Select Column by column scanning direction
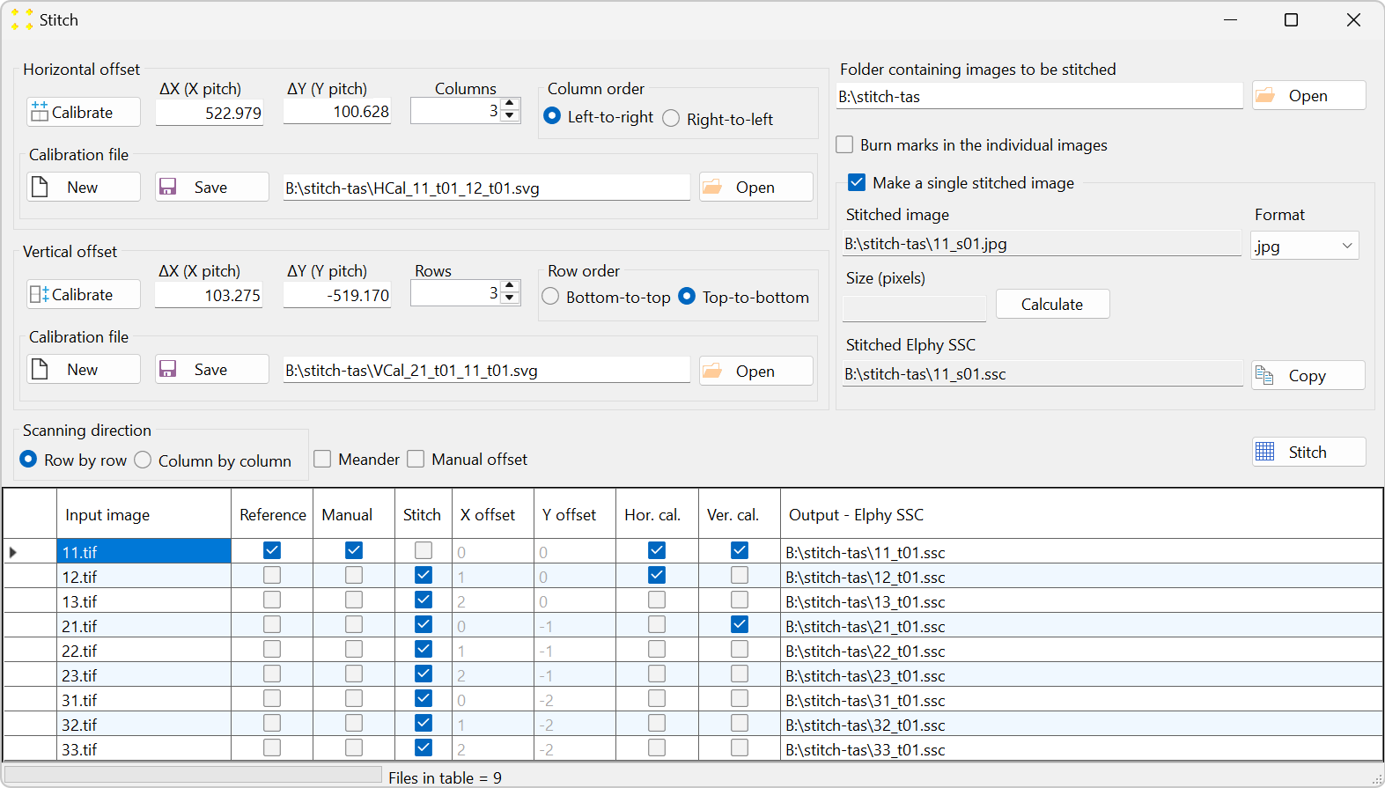 (x=143, y=460)
